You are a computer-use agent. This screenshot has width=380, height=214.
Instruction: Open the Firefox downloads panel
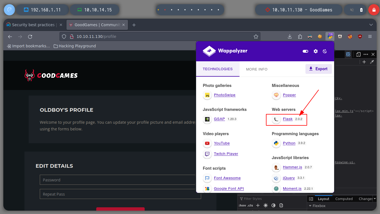tap(290, 37)
